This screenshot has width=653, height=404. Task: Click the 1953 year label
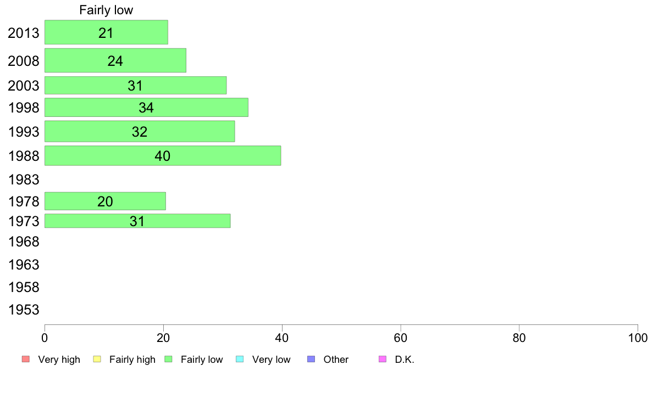(24, 310)
